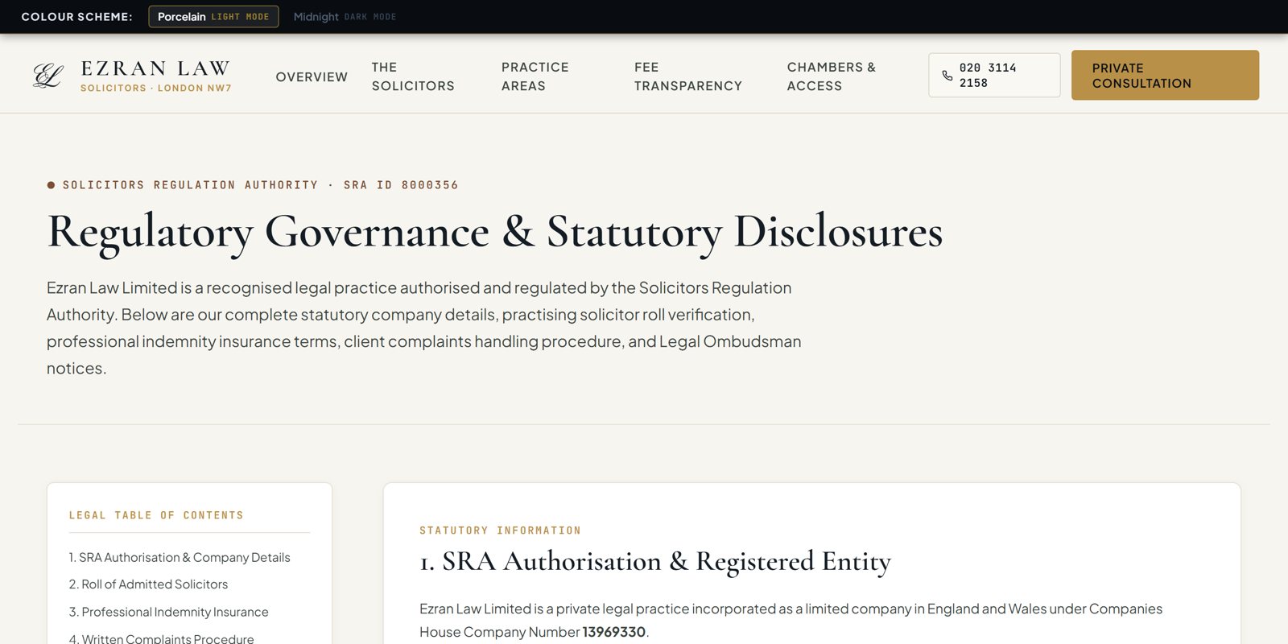The width and height of the screenshot is (1288, 644).
Task: Click the phone handset icon
Action: [x=947, y=76]
